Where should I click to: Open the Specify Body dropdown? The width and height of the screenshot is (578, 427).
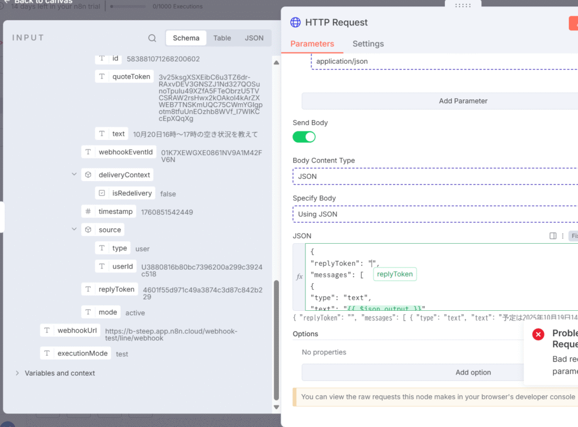pos(435,214)
